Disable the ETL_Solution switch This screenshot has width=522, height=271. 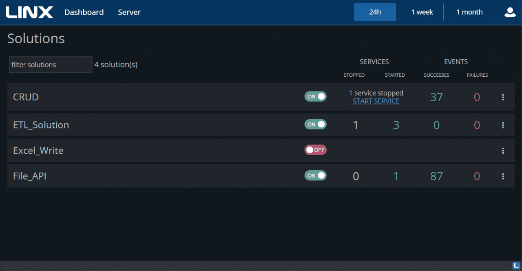pyautogui.click(x=315, y=124)
